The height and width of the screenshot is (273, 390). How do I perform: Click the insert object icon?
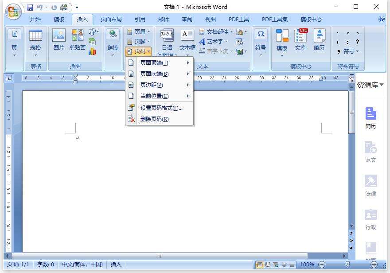coord(241,51)
